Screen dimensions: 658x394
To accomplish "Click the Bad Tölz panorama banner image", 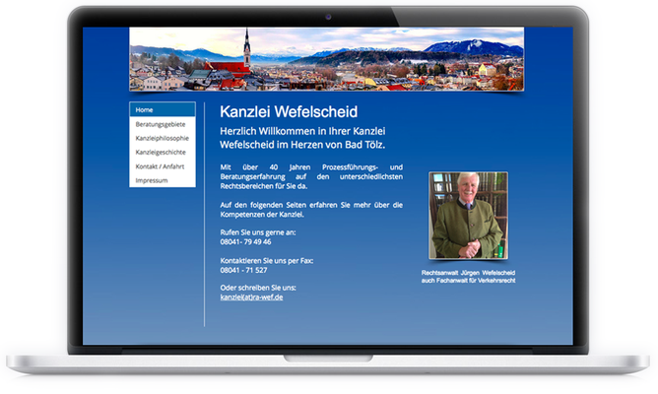I will click(326, 59).
